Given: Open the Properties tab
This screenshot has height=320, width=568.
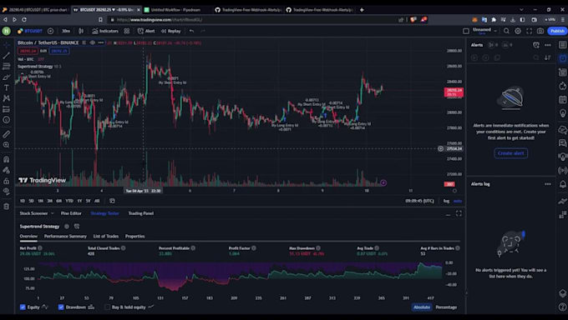Looking at the screenshot, I should click(x=134, y=236).
